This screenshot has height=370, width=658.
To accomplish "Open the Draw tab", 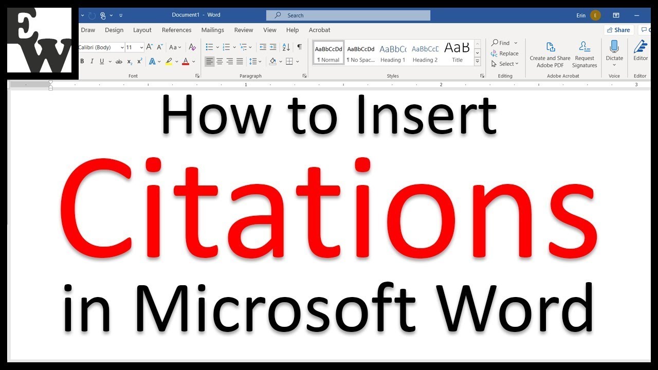I will click(x=88, y=30).
